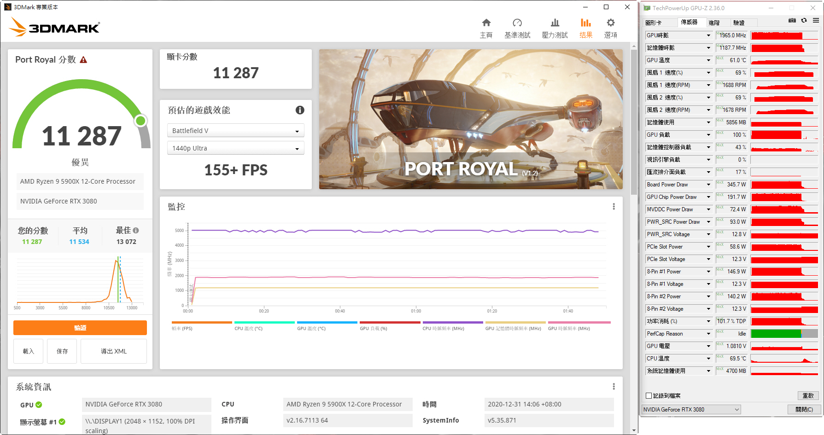824x435 pixels.
Task: Toggle the CPU 時脈頻率 legend series
Action: pyautogui.click(x=453, y=325)
